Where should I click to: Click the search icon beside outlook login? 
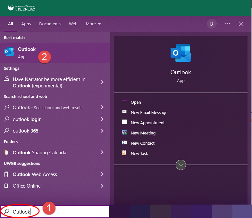6,119
